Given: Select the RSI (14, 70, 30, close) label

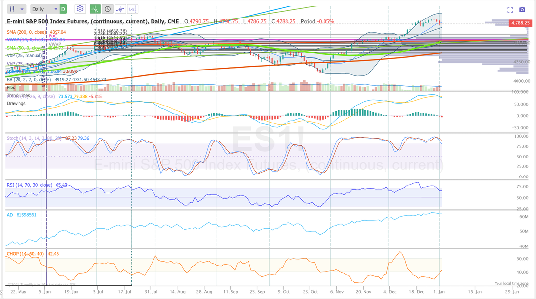Looking at the screenshot, I should (29, 185).
